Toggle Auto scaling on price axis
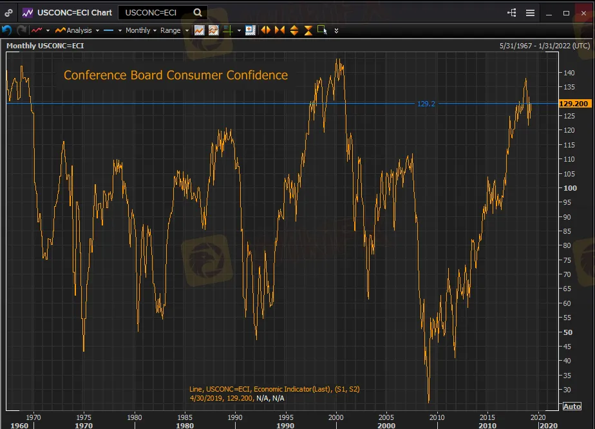The image size is (595, 429). [x=571, y=406]
